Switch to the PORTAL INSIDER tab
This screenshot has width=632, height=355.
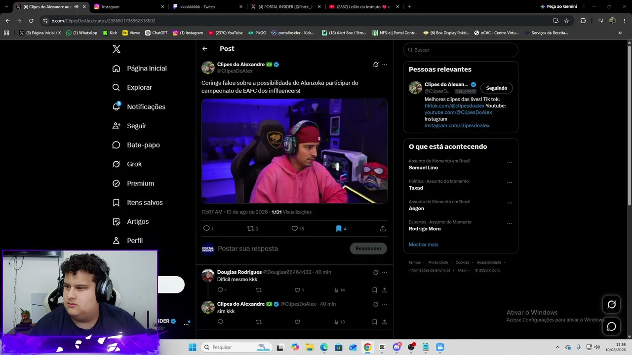click(285, 7)
